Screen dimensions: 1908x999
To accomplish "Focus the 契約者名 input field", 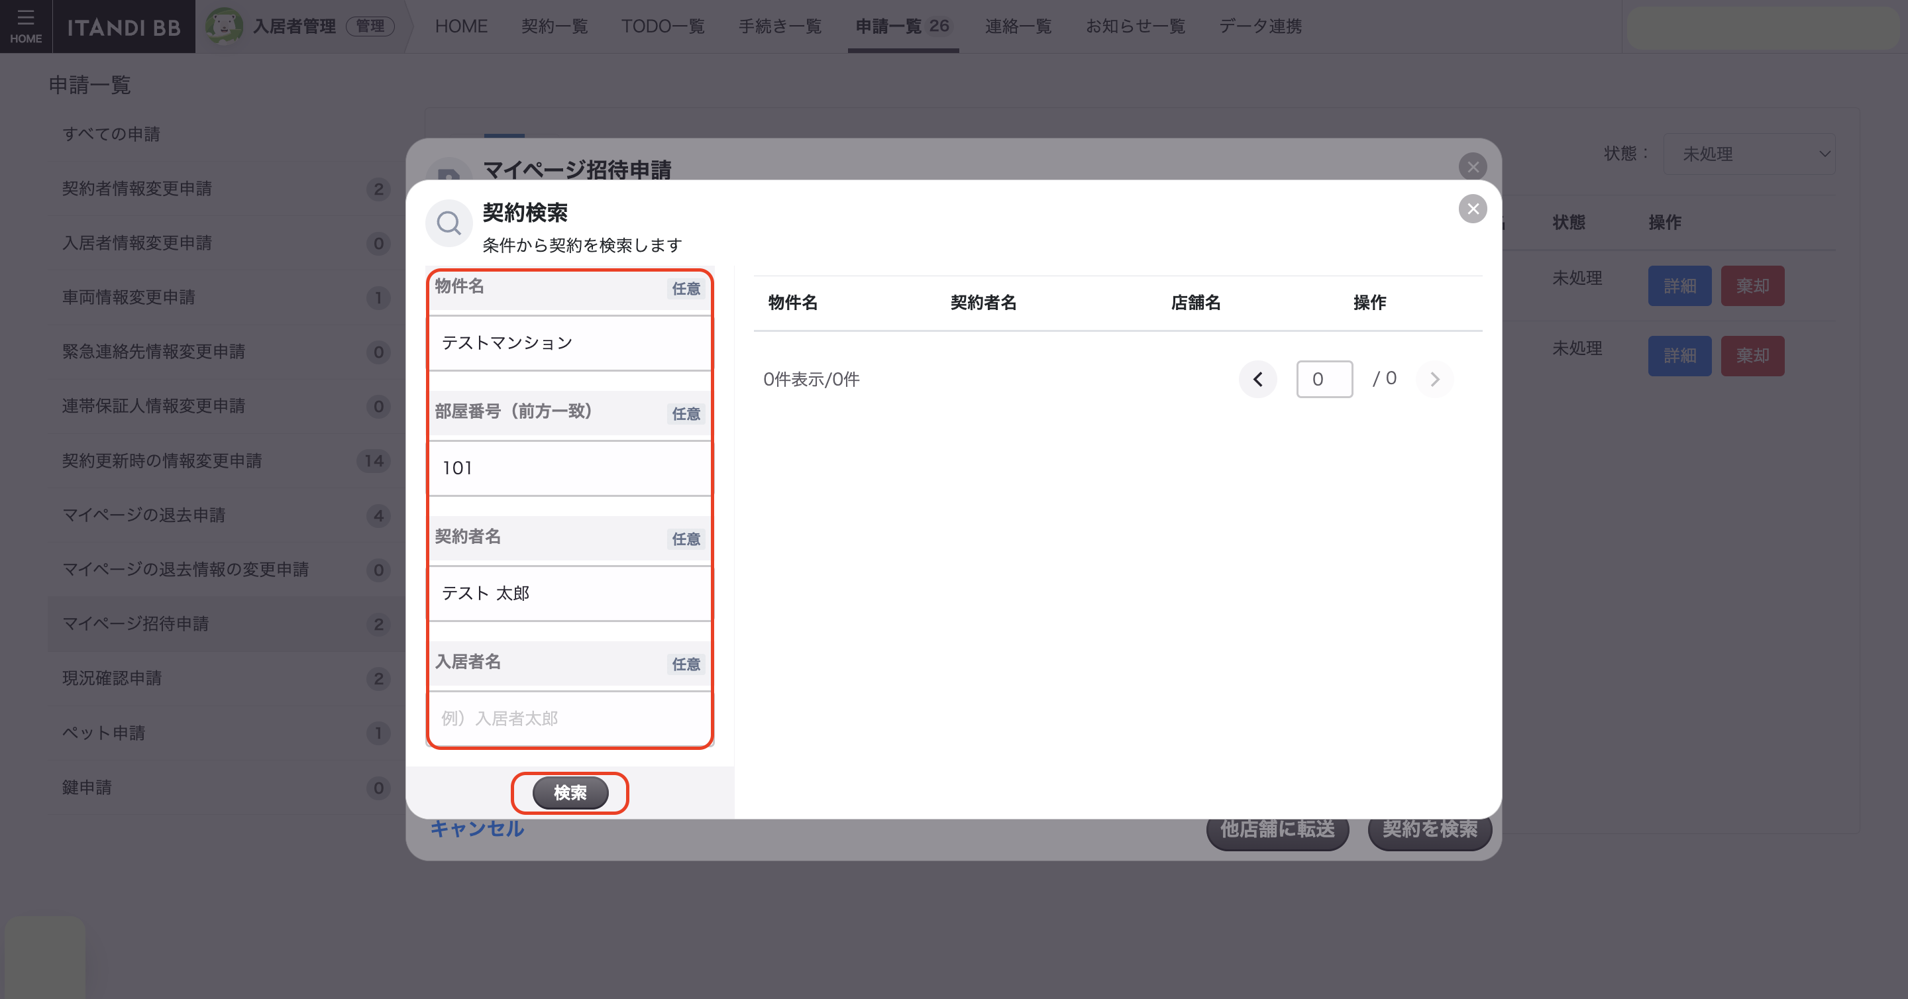I will click(570, 593).
